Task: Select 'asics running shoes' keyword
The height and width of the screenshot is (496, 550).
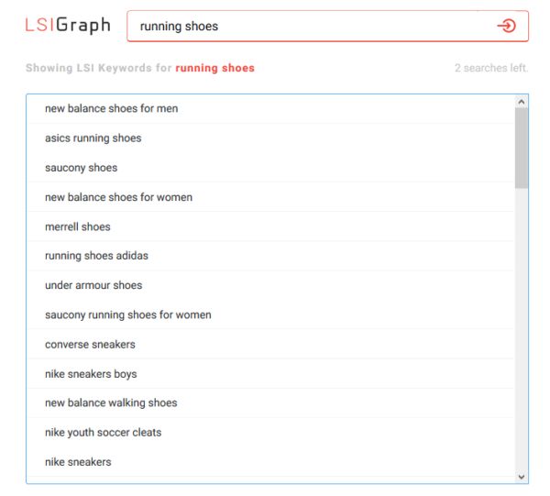Action: [x=93, y=138]
